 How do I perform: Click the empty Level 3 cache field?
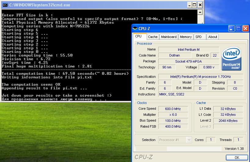tap(228, 126)
